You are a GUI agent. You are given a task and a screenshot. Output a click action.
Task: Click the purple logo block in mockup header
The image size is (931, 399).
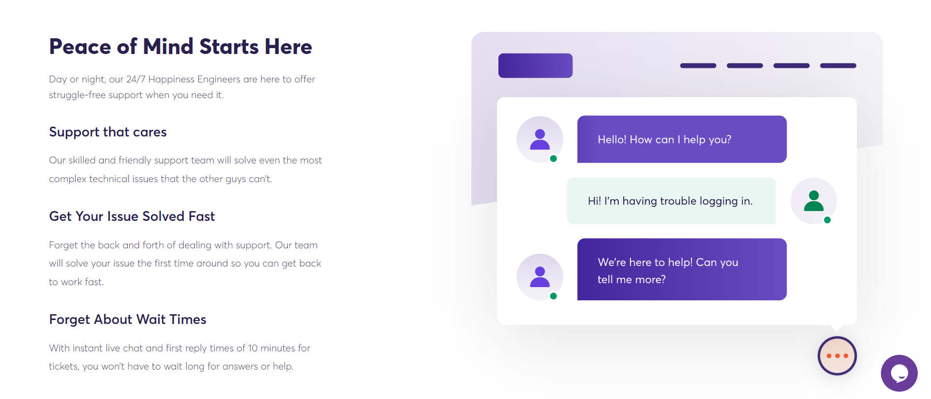[535, 66]
